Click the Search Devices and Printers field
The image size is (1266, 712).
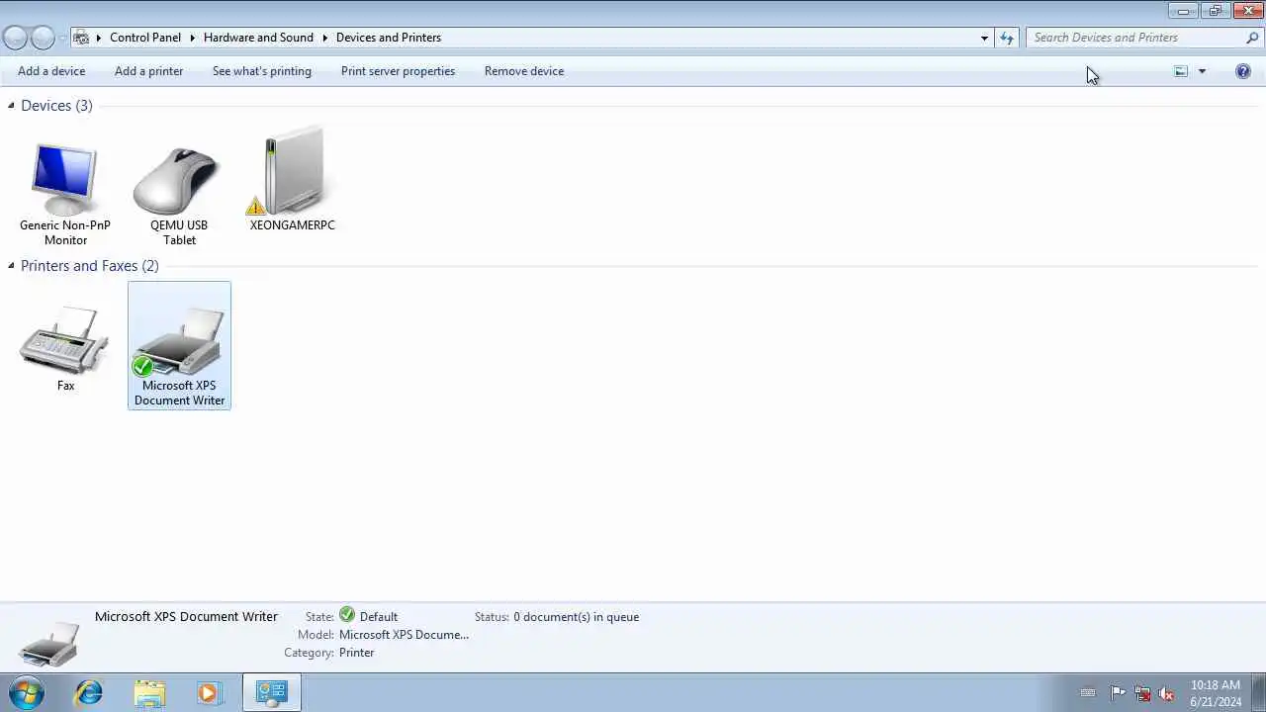(x=1135, y=38)
